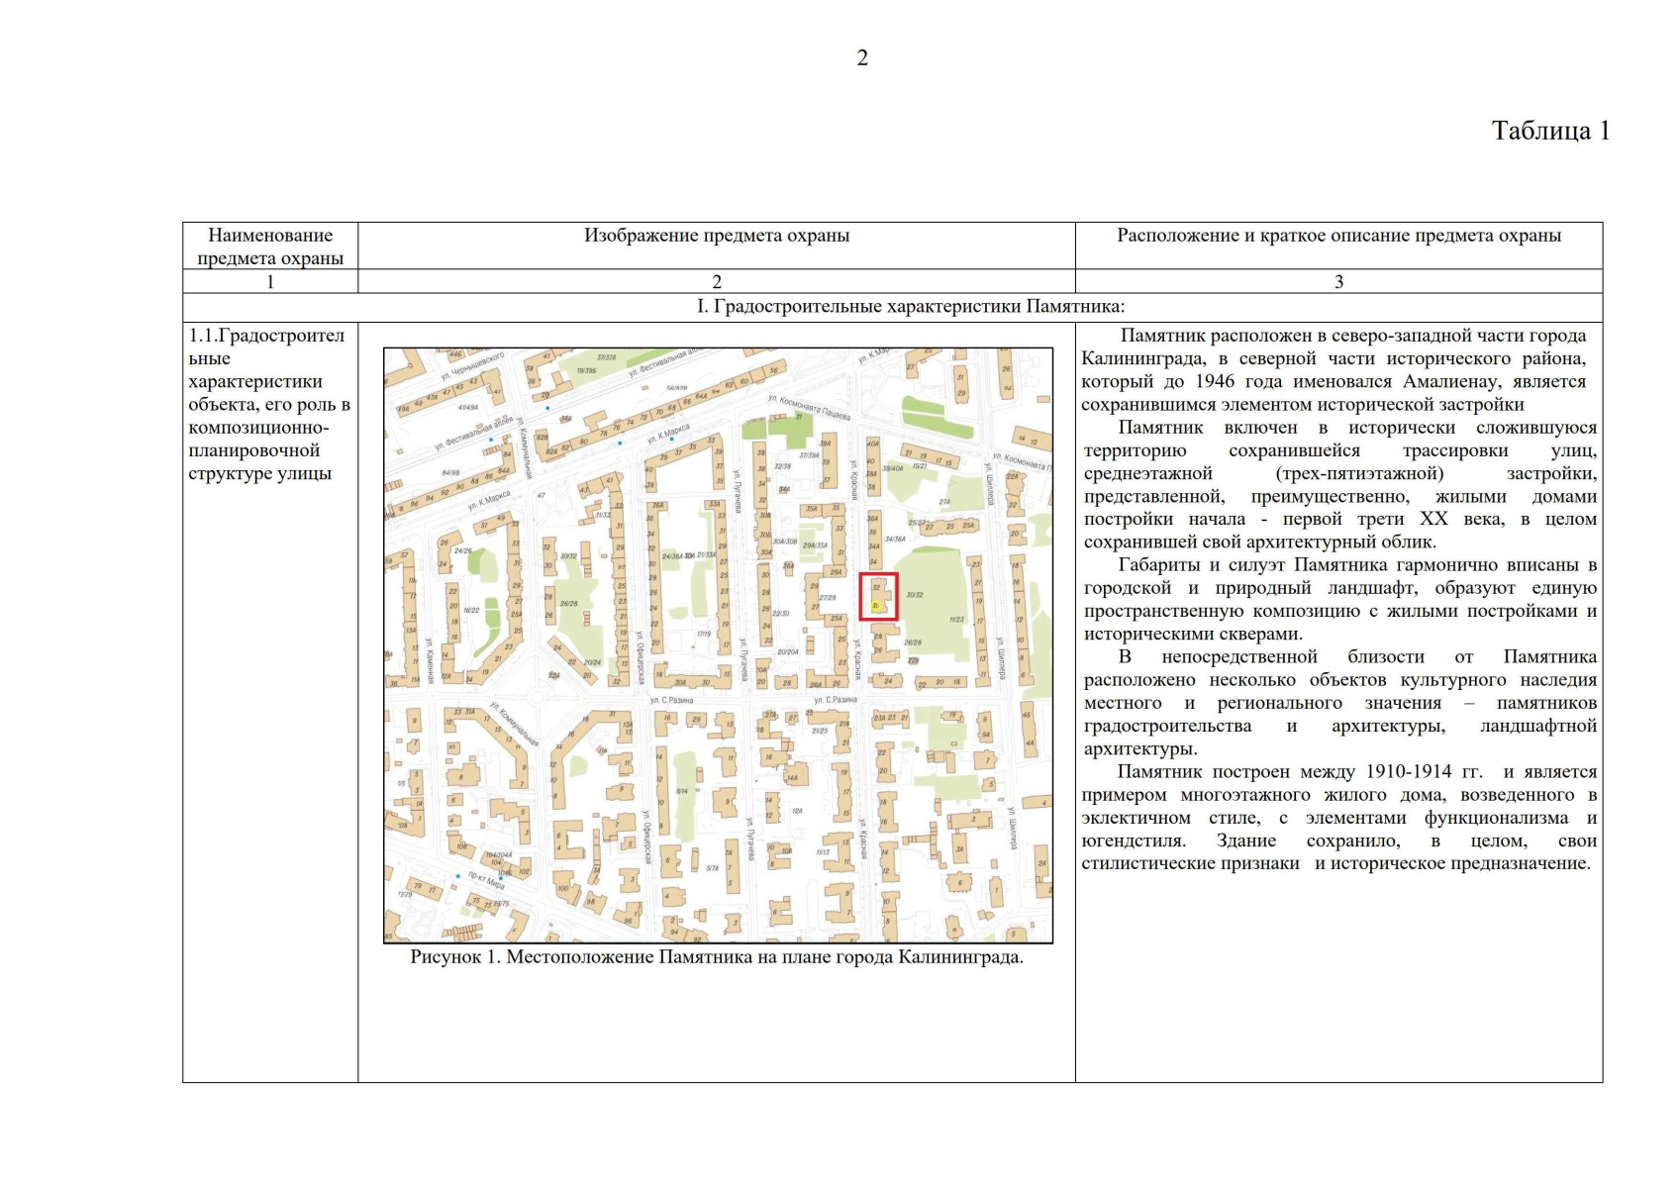The width and height of the screenshot is (1680, 1188).
Task: Click paragraph mentioning '1910-1914 гг.'
Action: point(1339,817)
